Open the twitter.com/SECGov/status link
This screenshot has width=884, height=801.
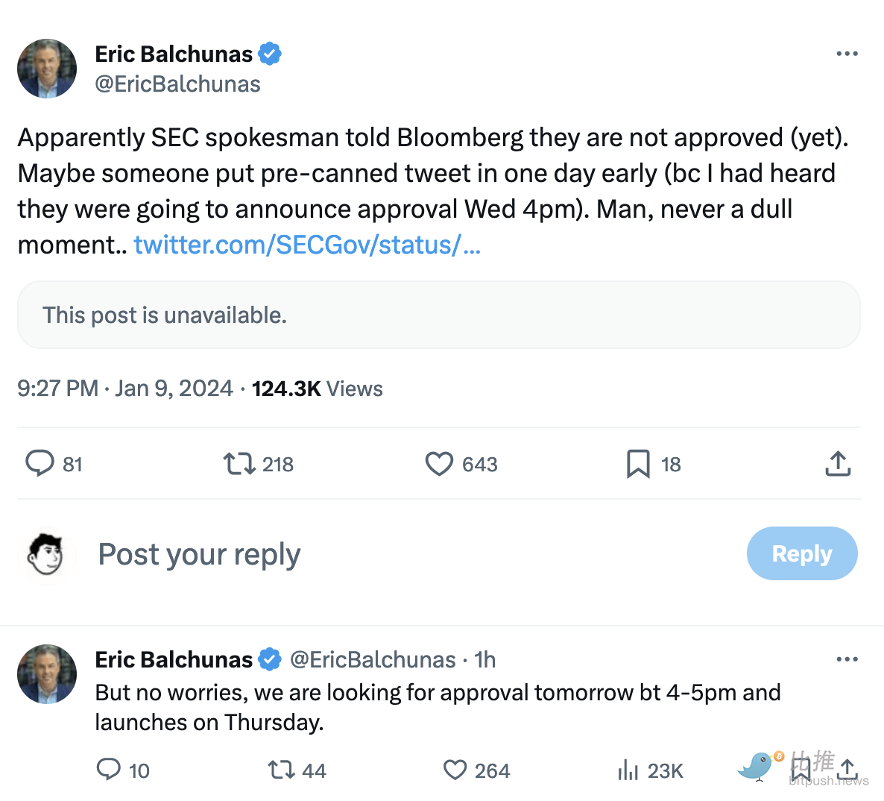307,245
